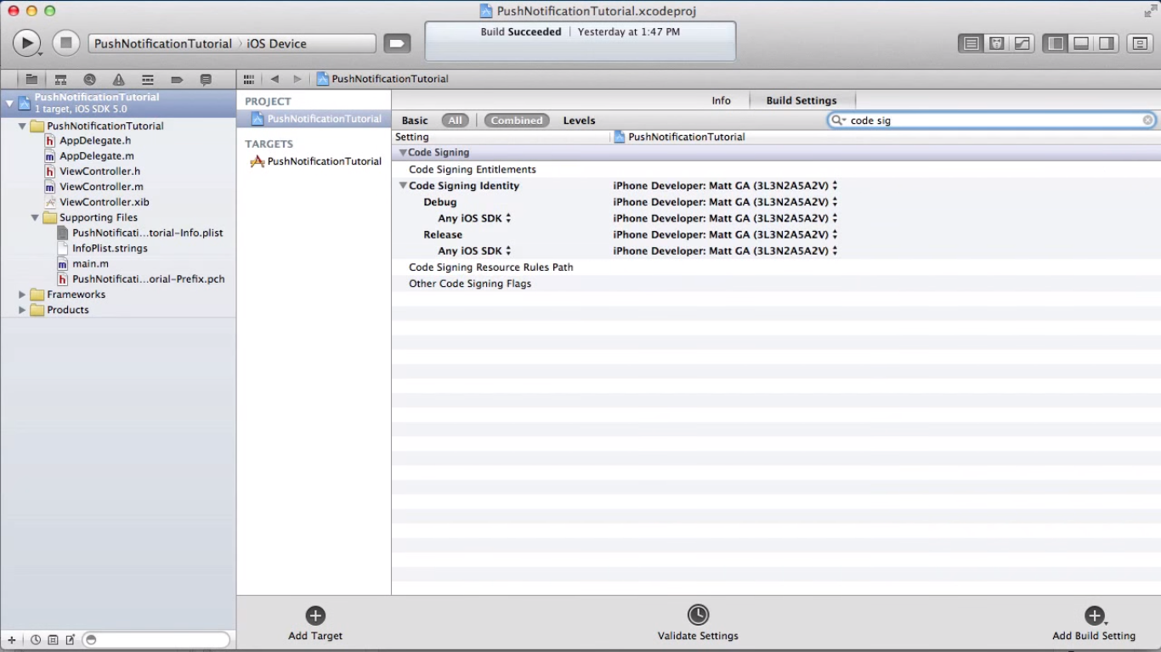This screenshot has width=1161, height=652.
Task: Open AppDelegate.m file
Action: click(96, 156)
